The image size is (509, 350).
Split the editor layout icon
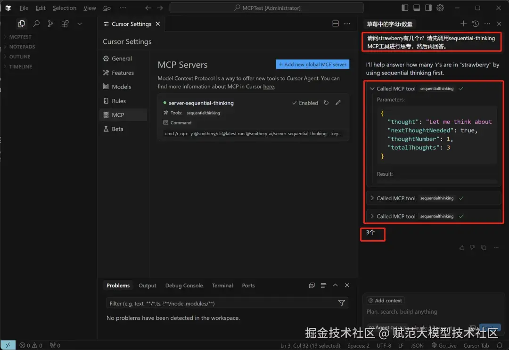click(x=336, y=24)
